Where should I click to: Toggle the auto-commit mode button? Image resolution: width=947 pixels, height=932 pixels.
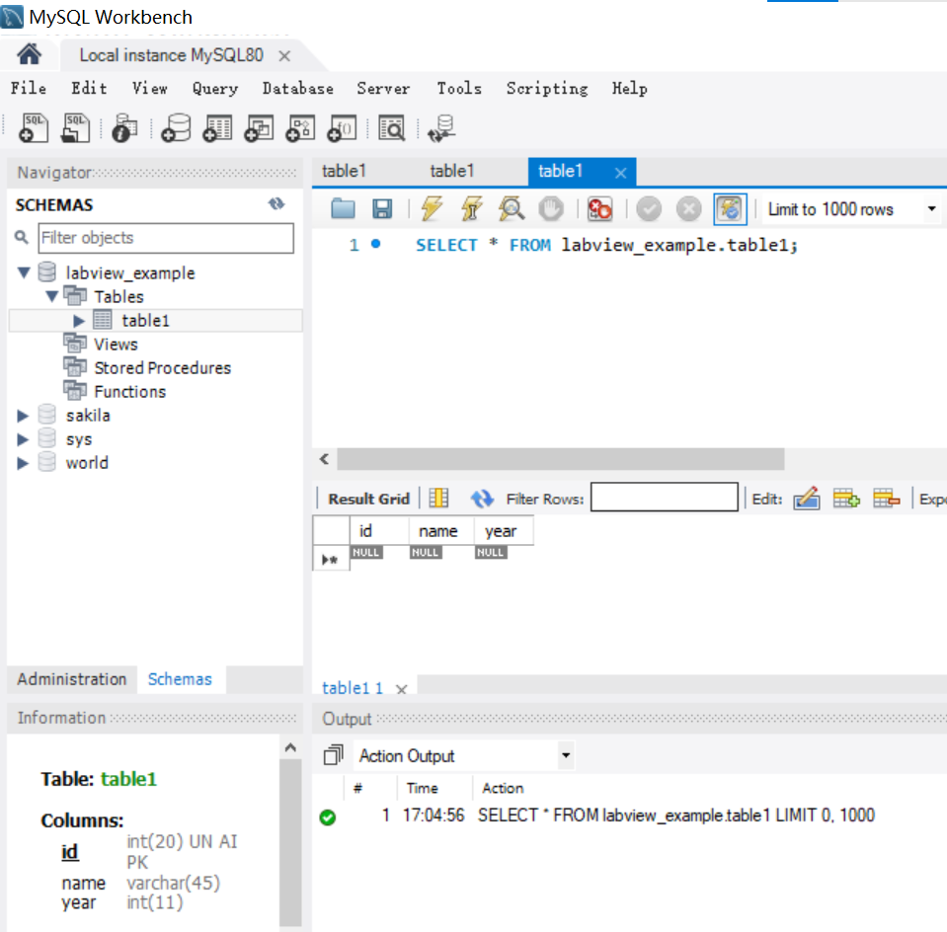click(x=730, y=209)
